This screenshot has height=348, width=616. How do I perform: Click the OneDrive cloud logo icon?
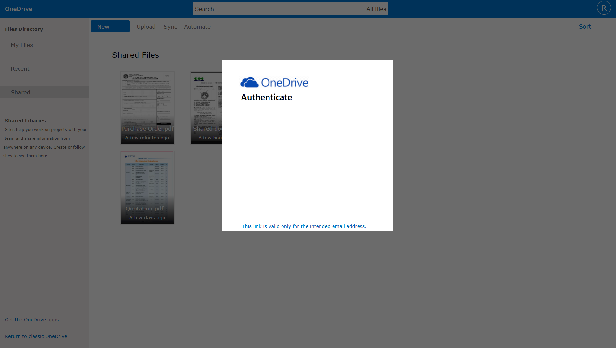[249, 82]
